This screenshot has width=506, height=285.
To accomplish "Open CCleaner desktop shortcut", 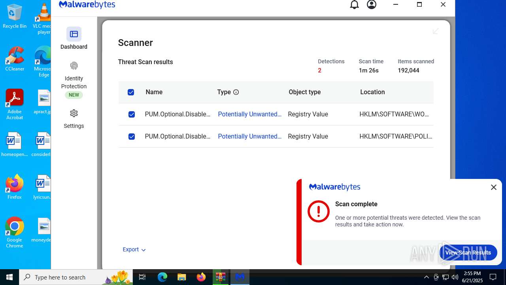I will click(15, 59).
